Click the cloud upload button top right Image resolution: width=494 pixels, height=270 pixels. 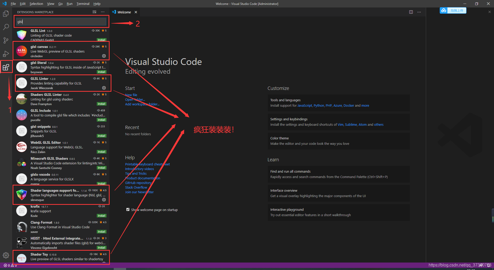(453, 10)
